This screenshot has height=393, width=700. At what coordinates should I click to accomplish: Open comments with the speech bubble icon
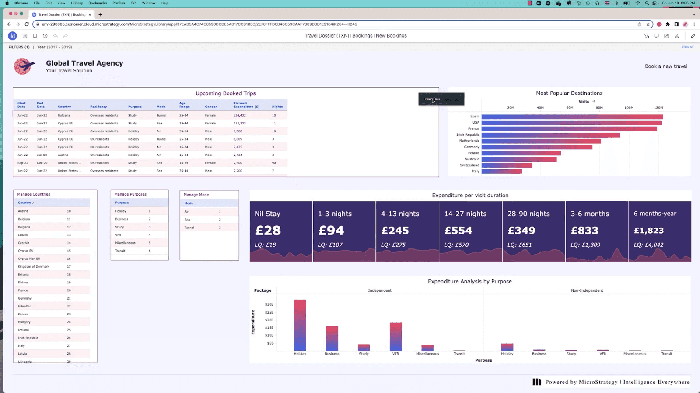656,36
